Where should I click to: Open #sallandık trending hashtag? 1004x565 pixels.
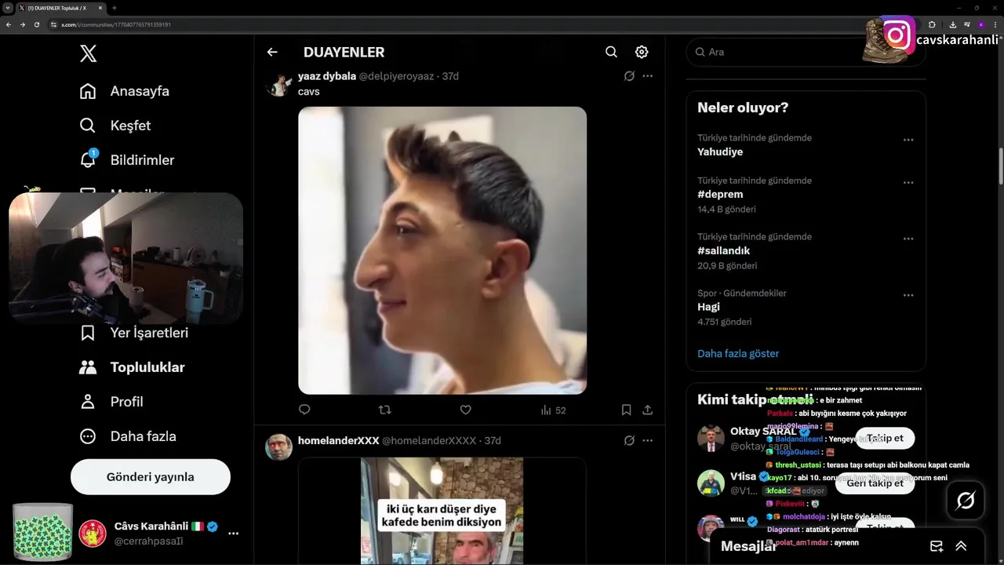pos(724,250)
